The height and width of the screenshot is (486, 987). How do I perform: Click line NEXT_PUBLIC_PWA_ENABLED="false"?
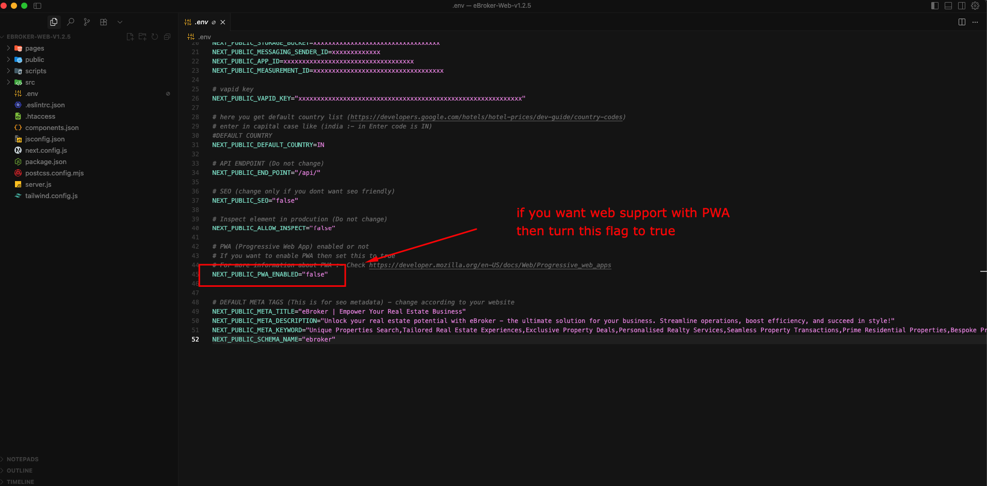click(270, 274)
